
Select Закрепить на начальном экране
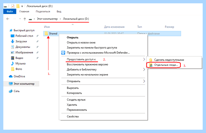coord(87,74)
